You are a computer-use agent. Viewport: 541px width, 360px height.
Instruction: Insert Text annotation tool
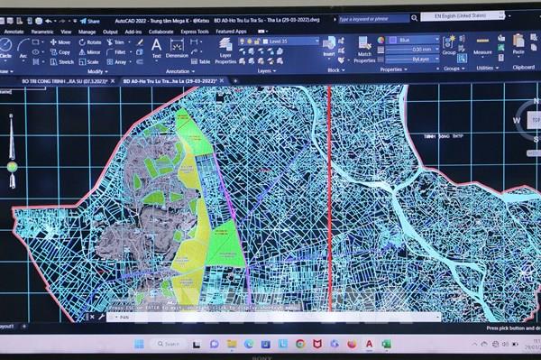click(x=156, y=49)
